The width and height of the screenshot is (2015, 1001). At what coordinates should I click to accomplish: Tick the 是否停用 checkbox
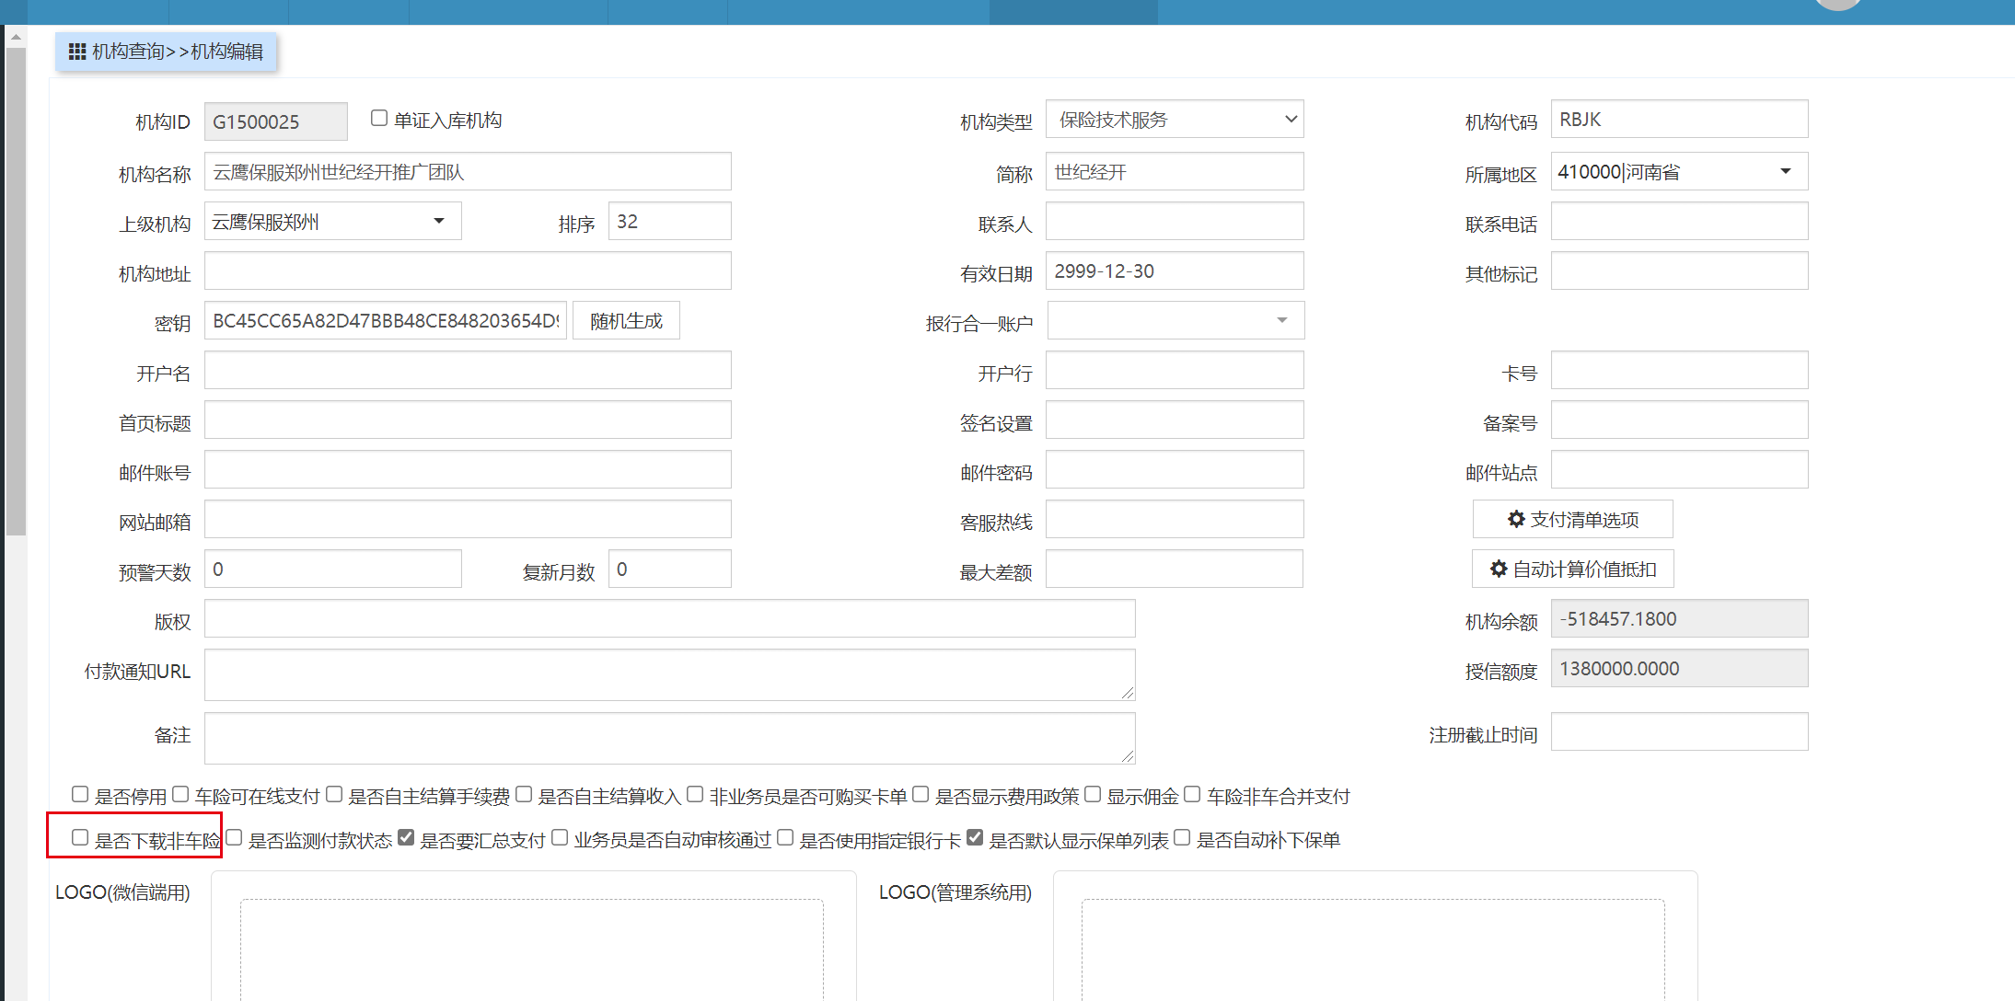80,794
